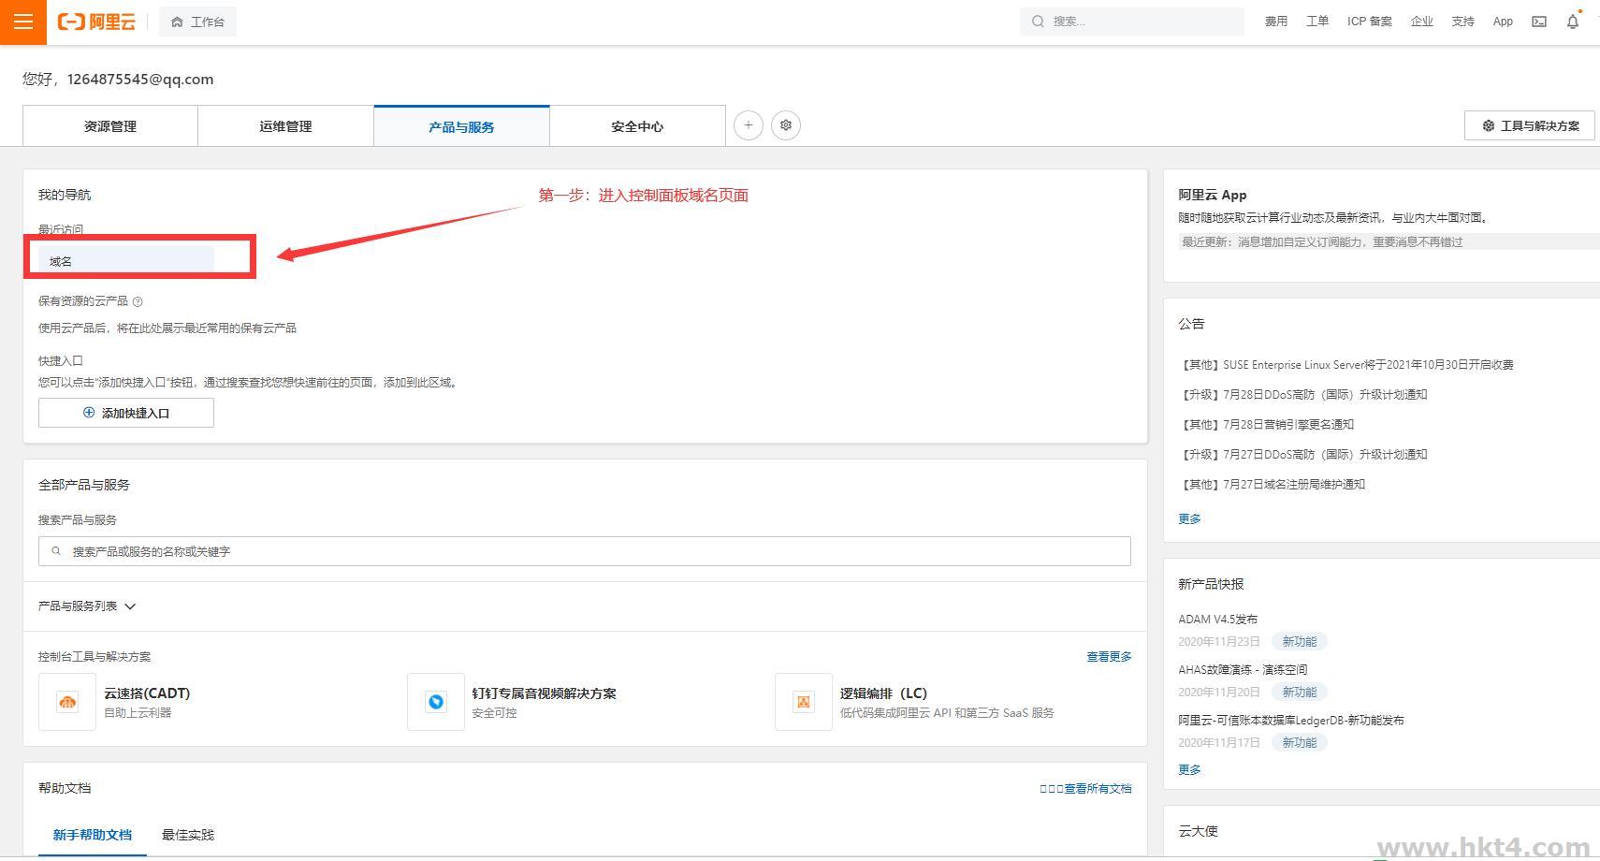Click 更多 under 新产品快报
1600x861 pixels.
[1189, 770]
